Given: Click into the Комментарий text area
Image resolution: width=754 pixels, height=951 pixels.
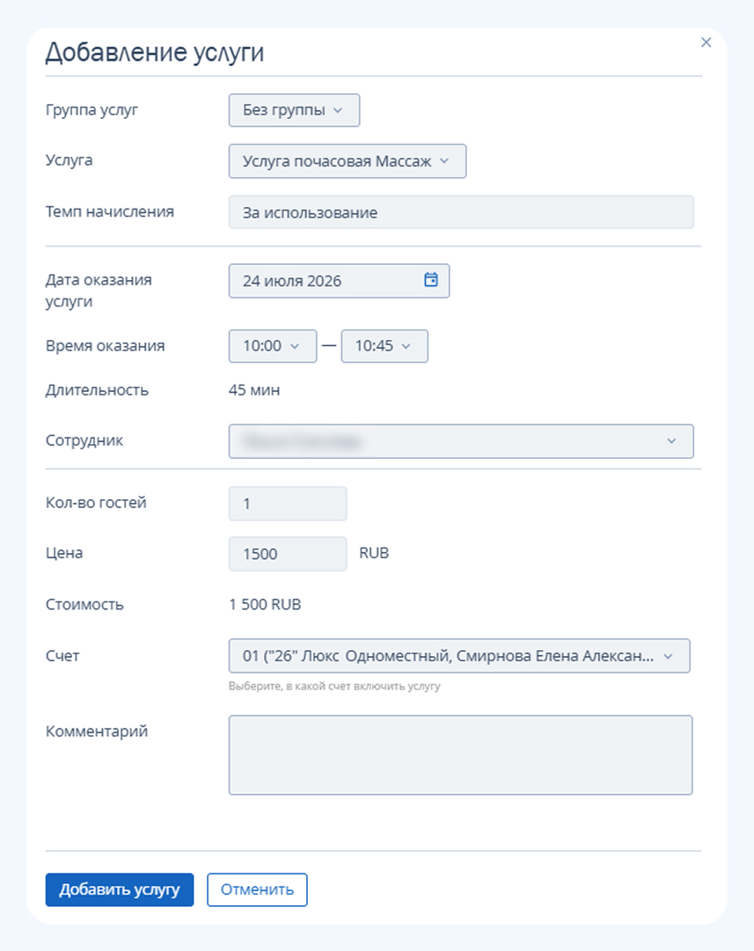Looking at the screenshot, I should tap(461, 756).
